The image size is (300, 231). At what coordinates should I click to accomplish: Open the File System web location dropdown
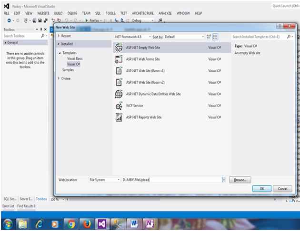pos(104,180)
